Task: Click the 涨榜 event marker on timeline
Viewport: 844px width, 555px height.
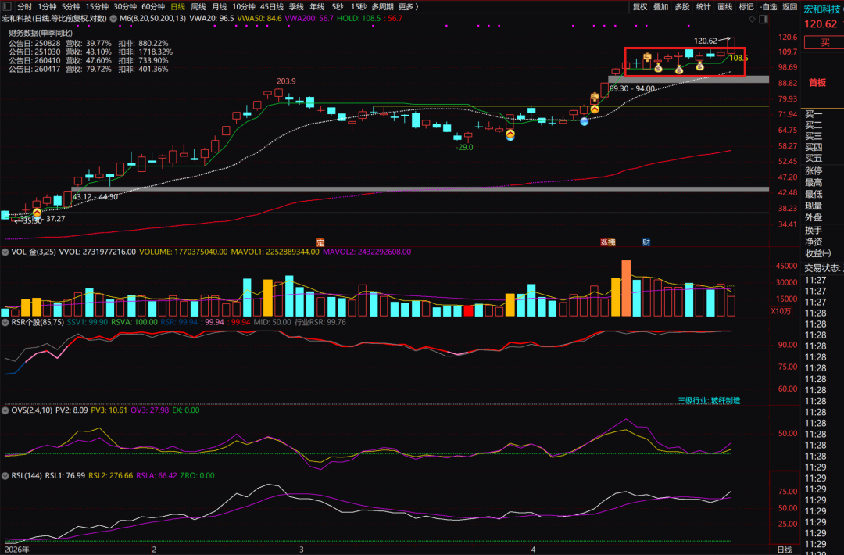Action: pyautogui.click(x=608, y=243)
